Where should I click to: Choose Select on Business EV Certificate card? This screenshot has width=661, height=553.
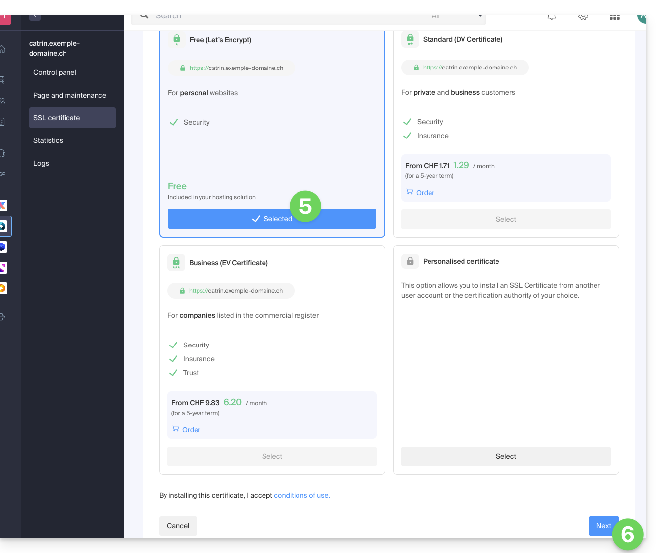point(272,456)
